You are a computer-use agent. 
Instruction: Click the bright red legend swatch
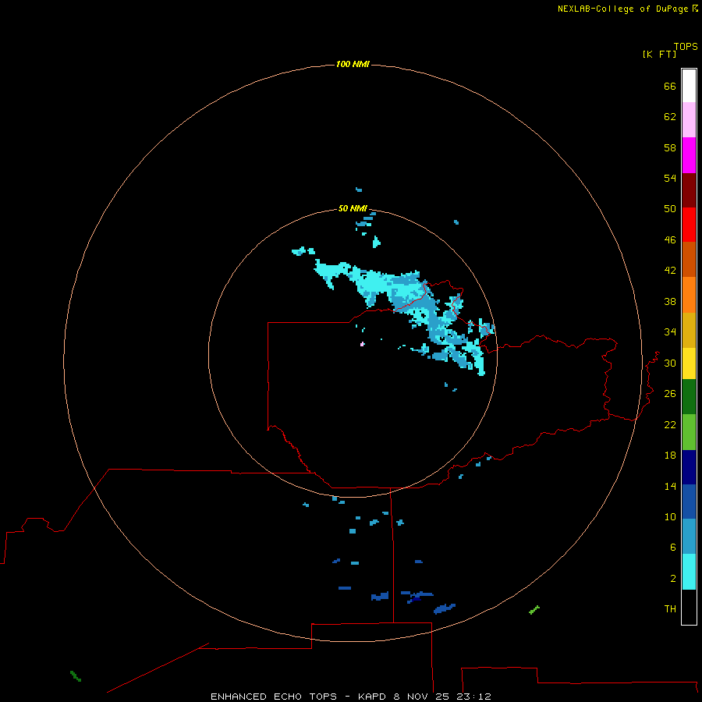coord(689,225)
